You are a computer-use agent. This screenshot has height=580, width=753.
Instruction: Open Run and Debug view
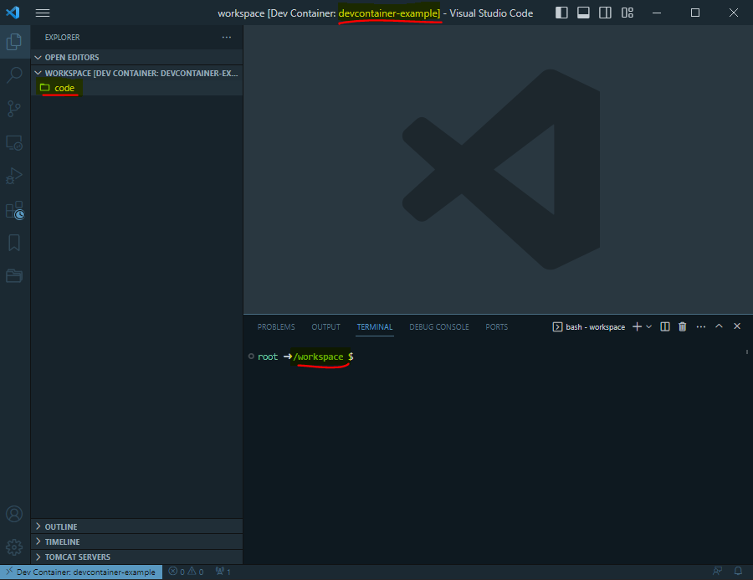14,176
